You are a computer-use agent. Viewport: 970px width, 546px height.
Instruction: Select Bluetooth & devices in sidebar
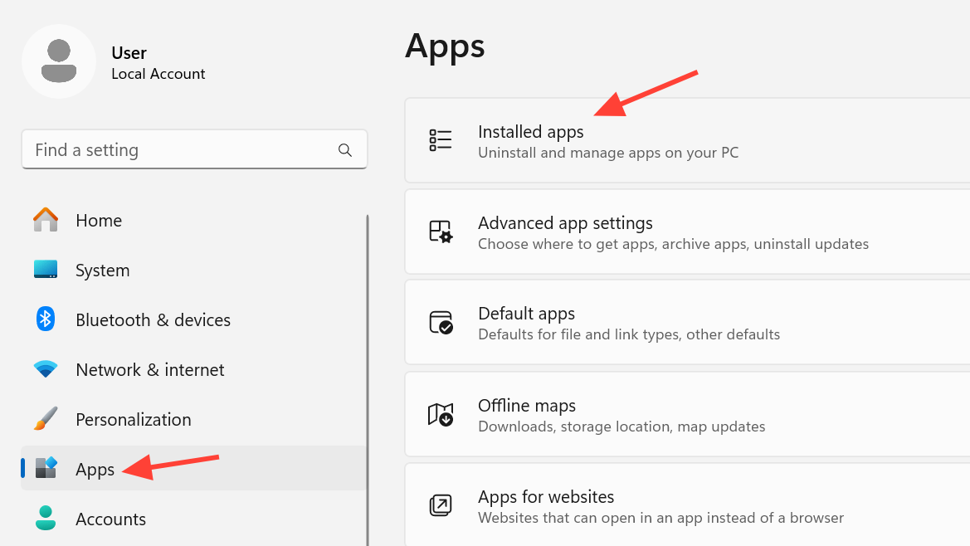(x=153, y=319)
